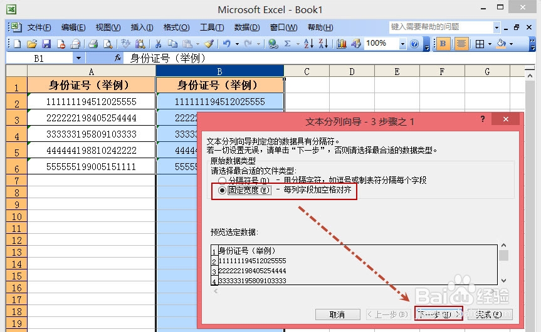Viewport: 541px width, 332px height.
Task: Select column A header
Action: (91, 71)
